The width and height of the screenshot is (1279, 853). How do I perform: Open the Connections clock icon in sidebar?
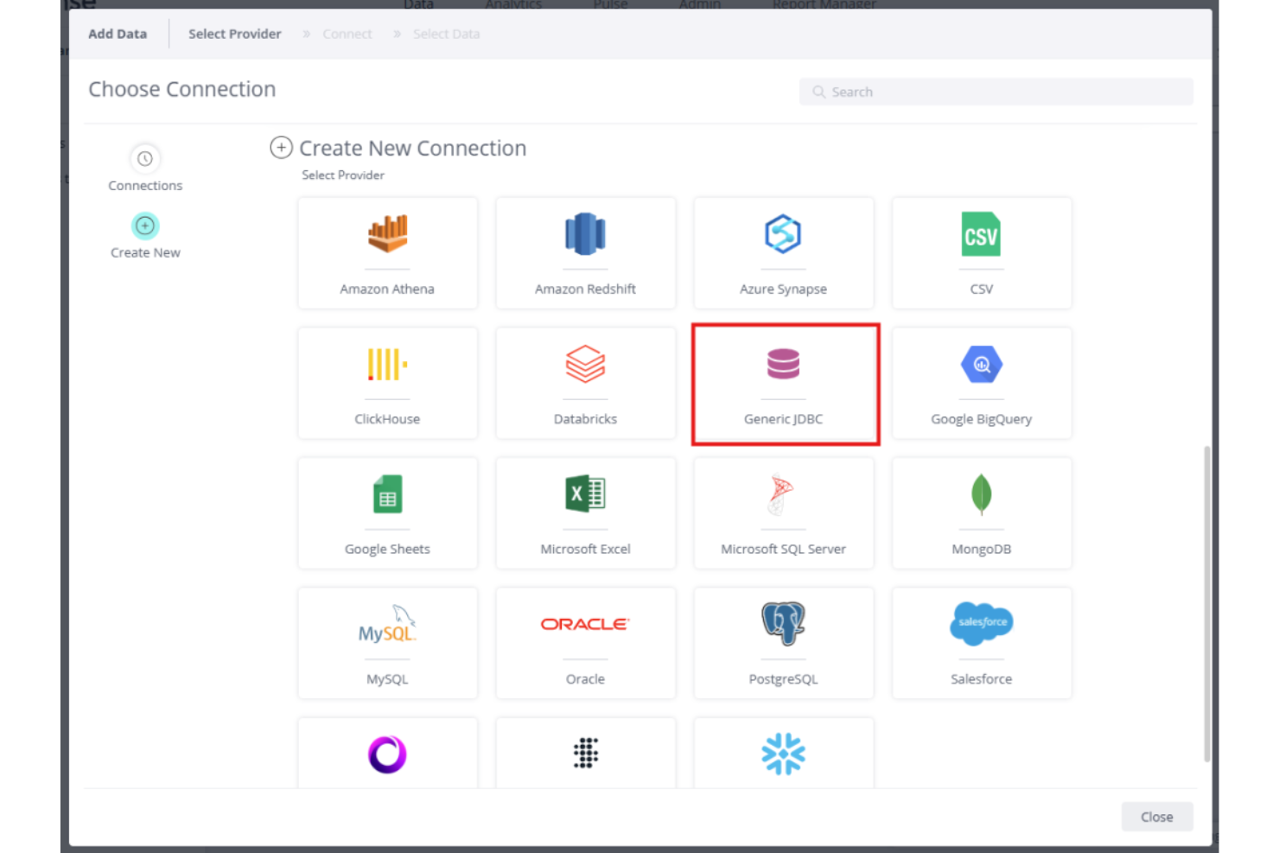coord(144,159)
